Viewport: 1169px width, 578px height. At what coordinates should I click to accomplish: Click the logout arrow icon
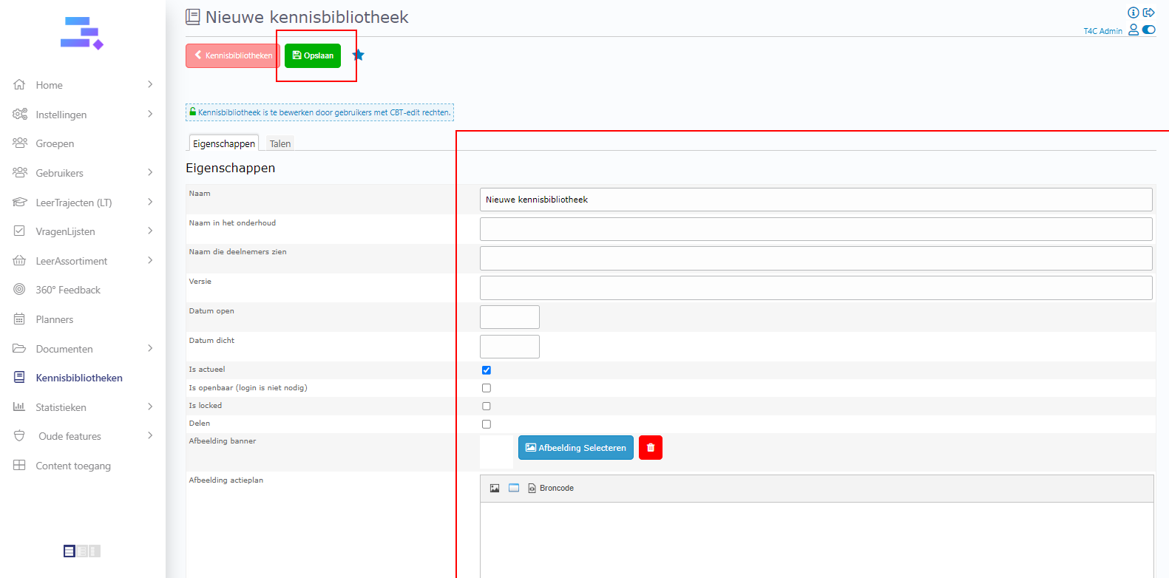pos(1149,13)
